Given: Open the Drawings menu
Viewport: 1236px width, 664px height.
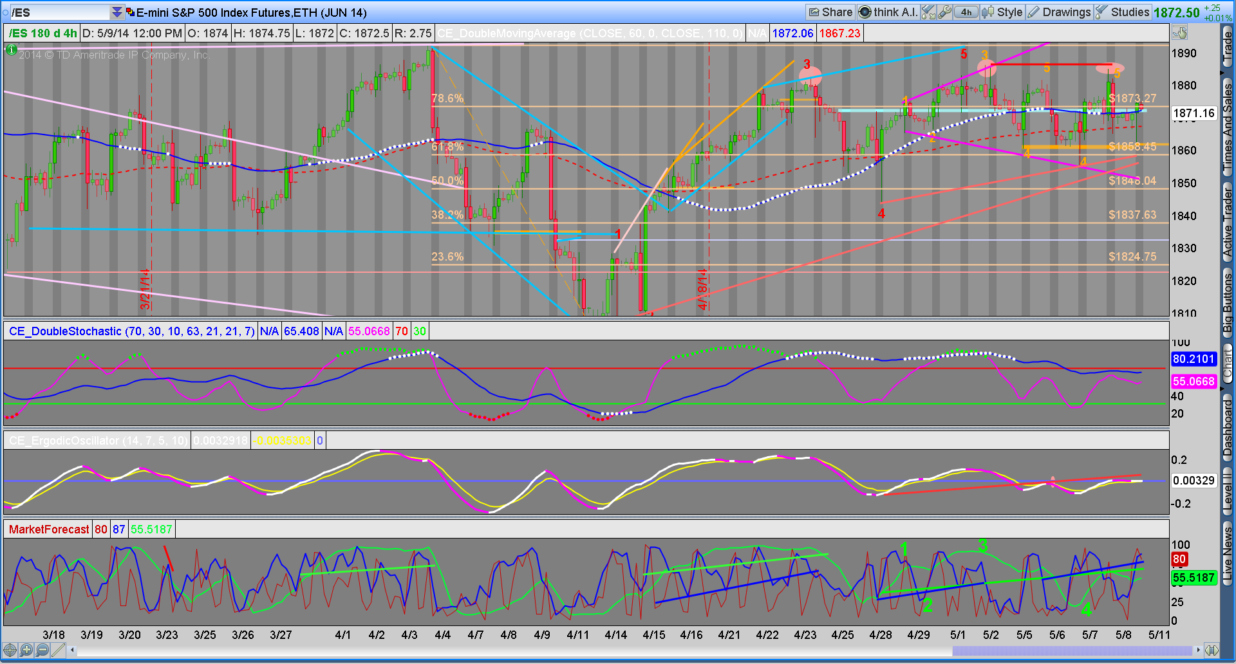Looking at the screenshot, I should (1059, 12).
